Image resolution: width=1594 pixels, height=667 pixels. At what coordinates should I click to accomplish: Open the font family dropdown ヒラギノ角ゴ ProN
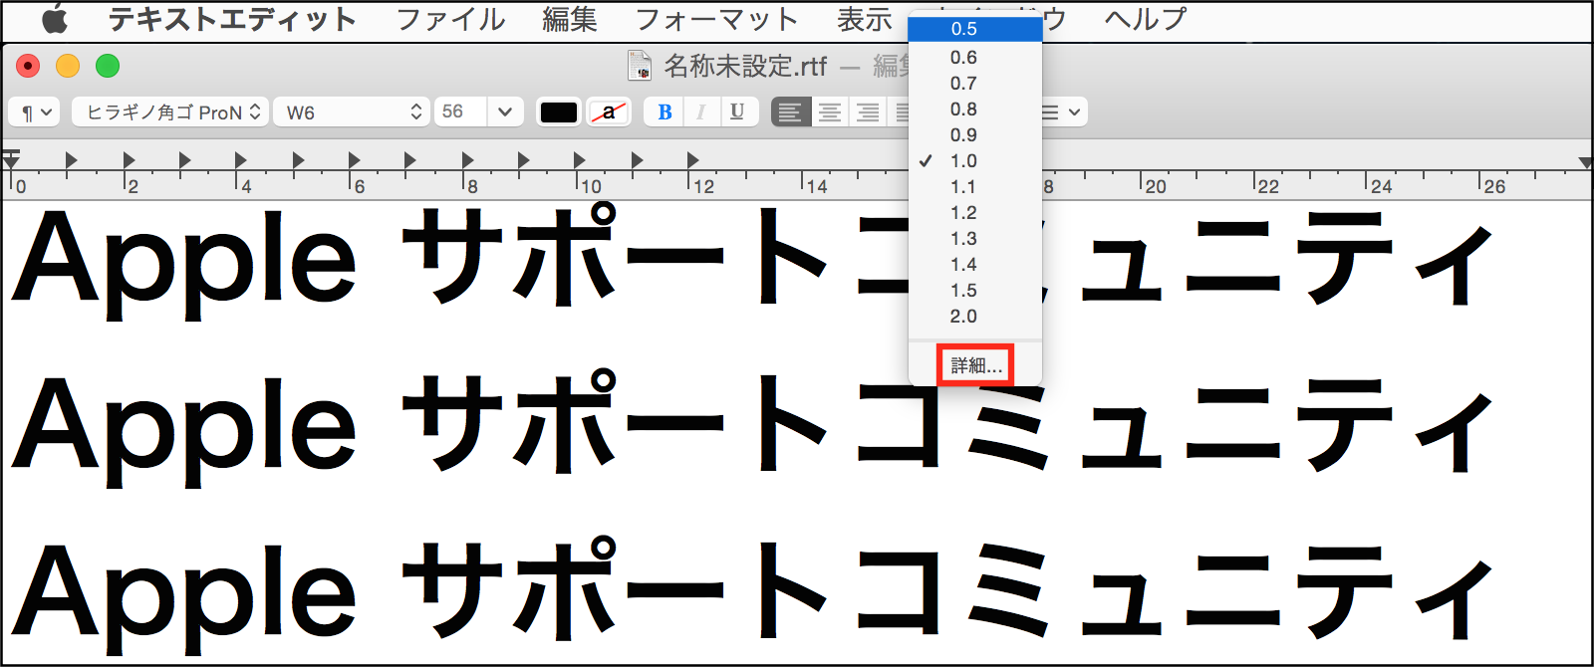(x=170, y=112)
